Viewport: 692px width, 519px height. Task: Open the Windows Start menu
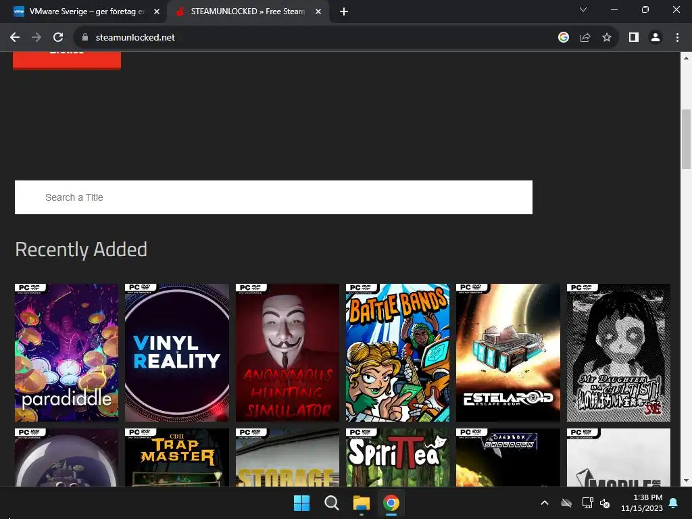point(302,503)
